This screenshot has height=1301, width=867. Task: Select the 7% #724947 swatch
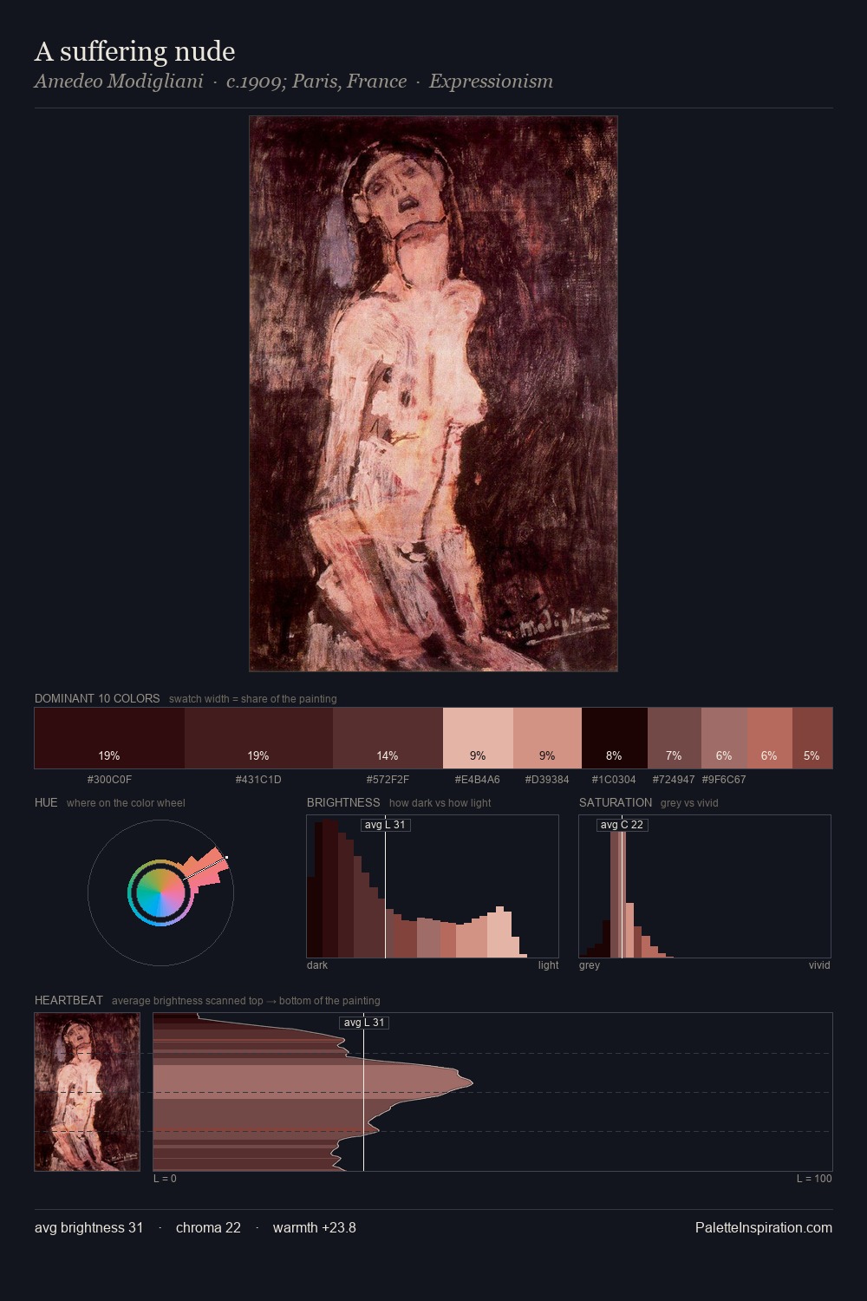click(x=674, y=738)
